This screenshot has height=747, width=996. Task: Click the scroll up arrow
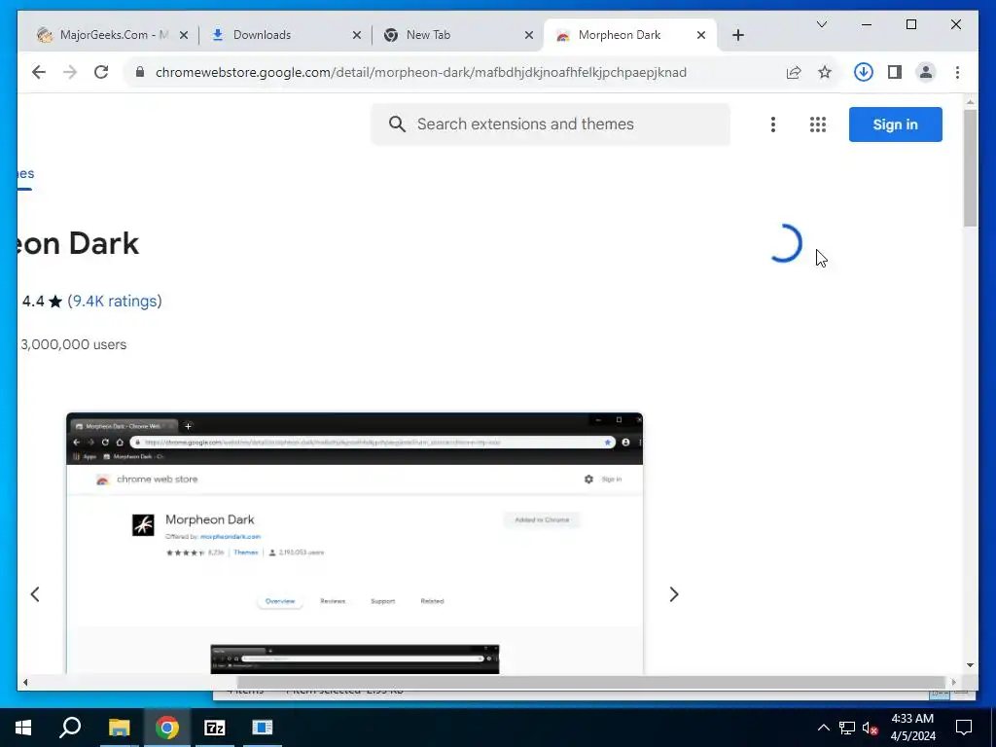pyautogui.click(x=970, y=101)
